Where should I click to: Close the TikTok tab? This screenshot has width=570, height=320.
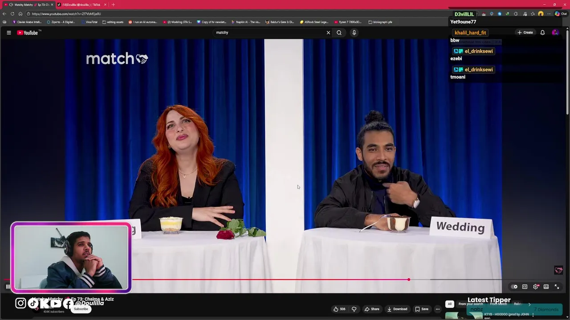[105, 4]
